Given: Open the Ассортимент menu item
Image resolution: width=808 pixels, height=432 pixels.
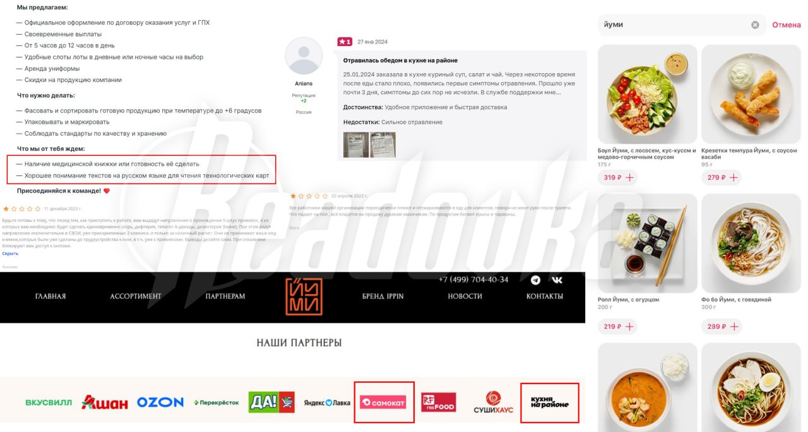Looking at the screenshot, I should tap(136, 296).
